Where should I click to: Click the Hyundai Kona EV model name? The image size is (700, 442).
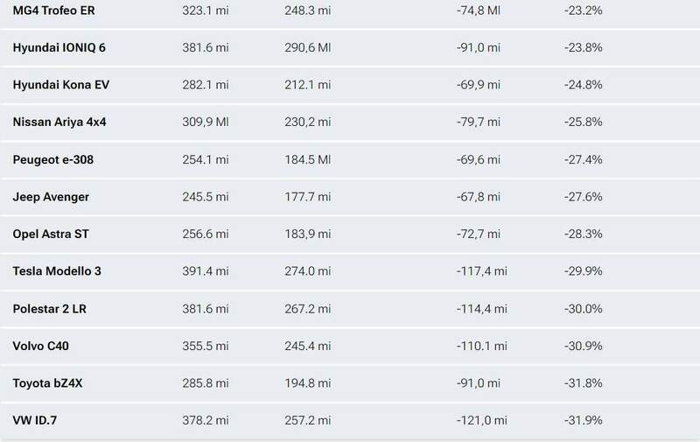59,84
